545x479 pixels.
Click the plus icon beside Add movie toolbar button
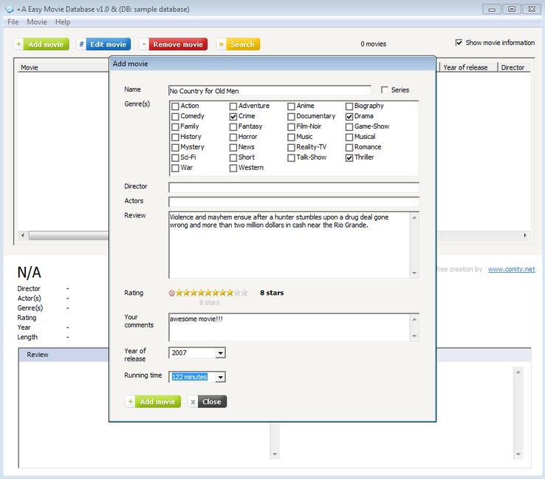click(x=18, y=44)
